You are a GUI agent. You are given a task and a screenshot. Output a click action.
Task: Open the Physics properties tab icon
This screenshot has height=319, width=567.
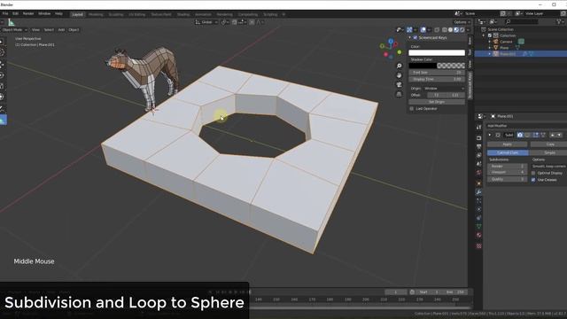[478, 209]
